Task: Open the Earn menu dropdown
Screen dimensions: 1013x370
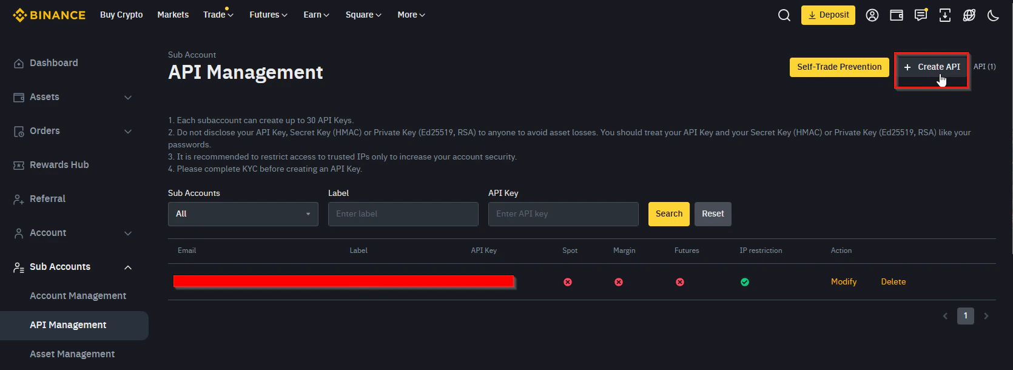Action: click(316, 15)
